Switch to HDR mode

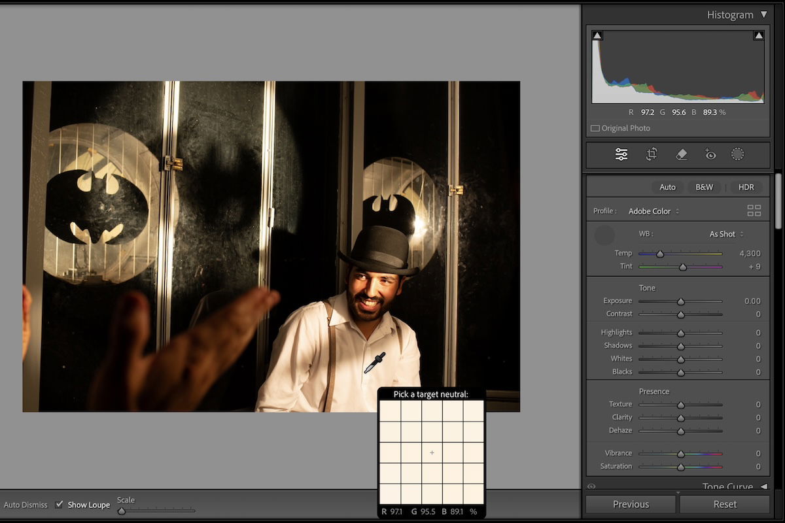(x=746, y=187)
